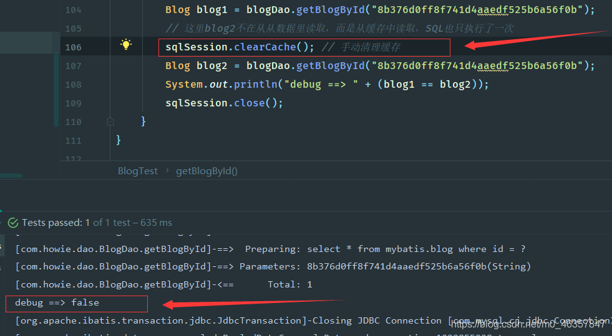The width and height of the screenshot is (612, 336).
Task: Click System.out.println on line 108
Action: pos(221,85)
